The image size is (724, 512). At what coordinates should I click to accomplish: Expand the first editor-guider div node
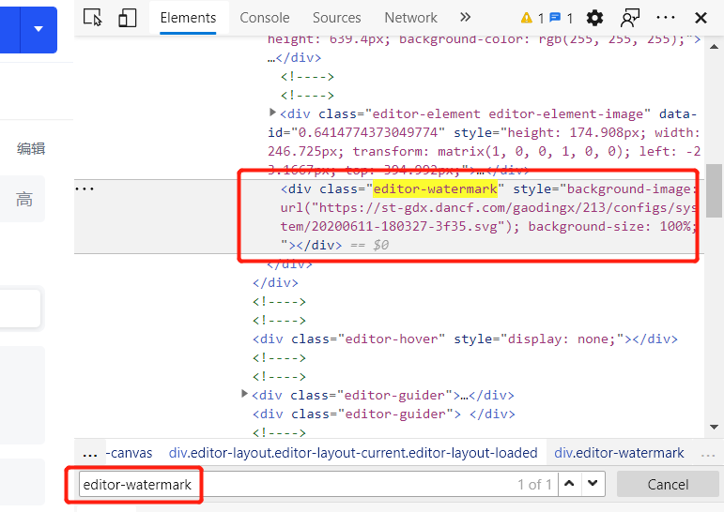[x=245, y=394]
